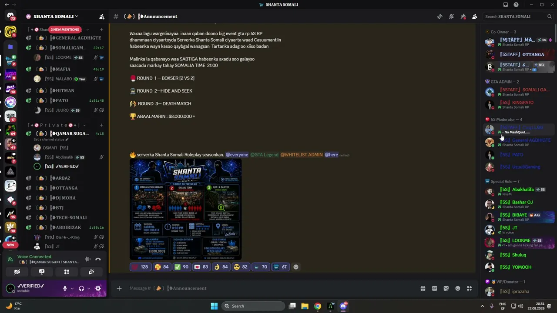Screen dimensions: 557x313
Task: Focus the Message Announcement text box
Action: tap(270, 288)
